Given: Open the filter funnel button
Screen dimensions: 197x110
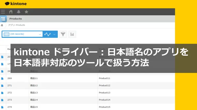Looking at the screenshot, I should tap(63, 34).
